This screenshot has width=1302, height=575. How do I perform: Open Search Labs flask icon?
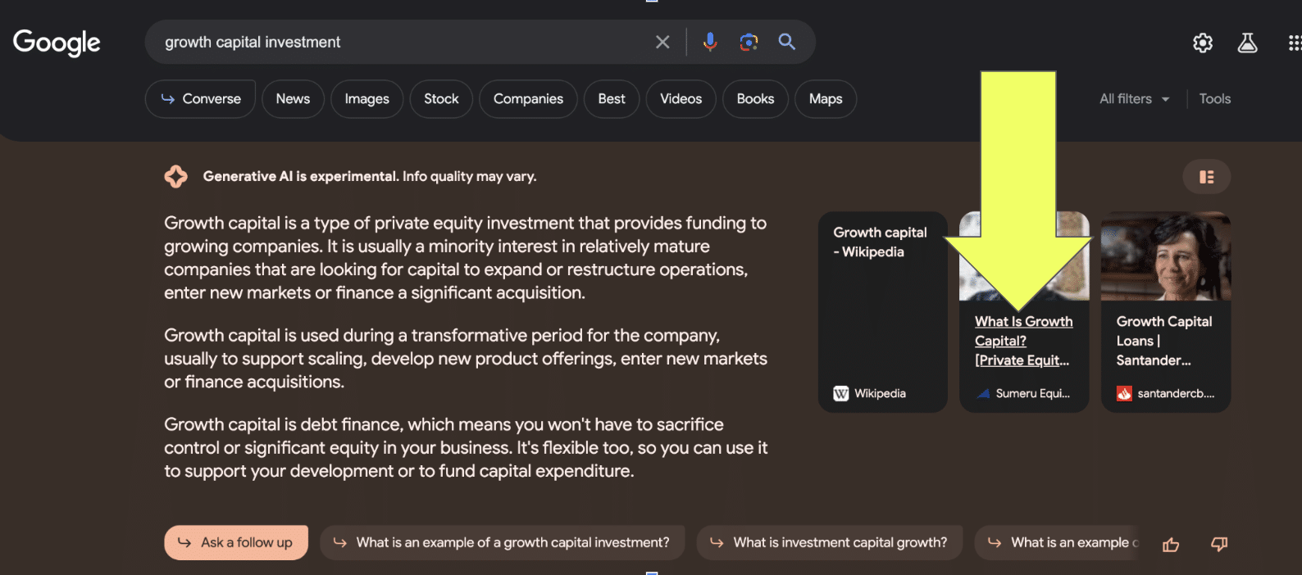point(1247,43)
